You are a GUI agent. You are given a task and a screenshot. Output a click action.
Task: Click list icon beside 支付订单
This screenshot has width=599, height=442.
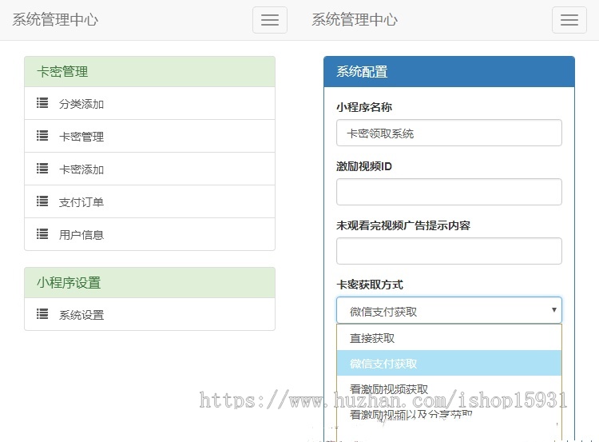(42, 201)
